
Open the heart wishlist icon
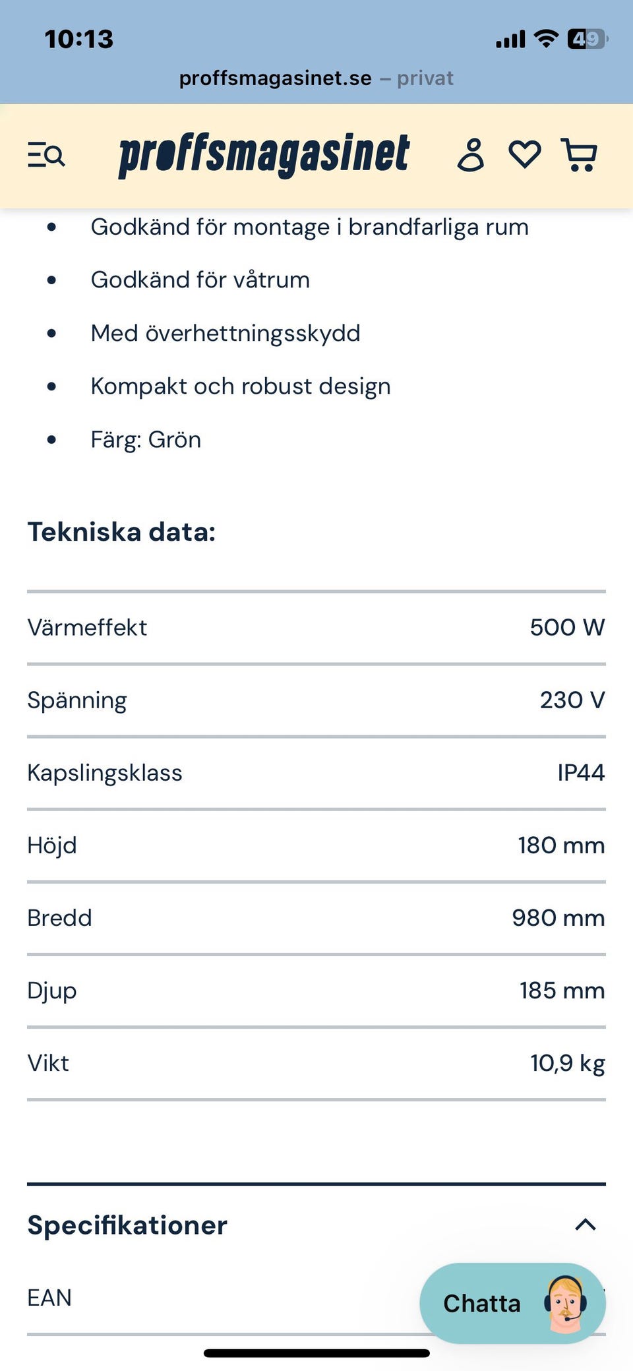525,155
